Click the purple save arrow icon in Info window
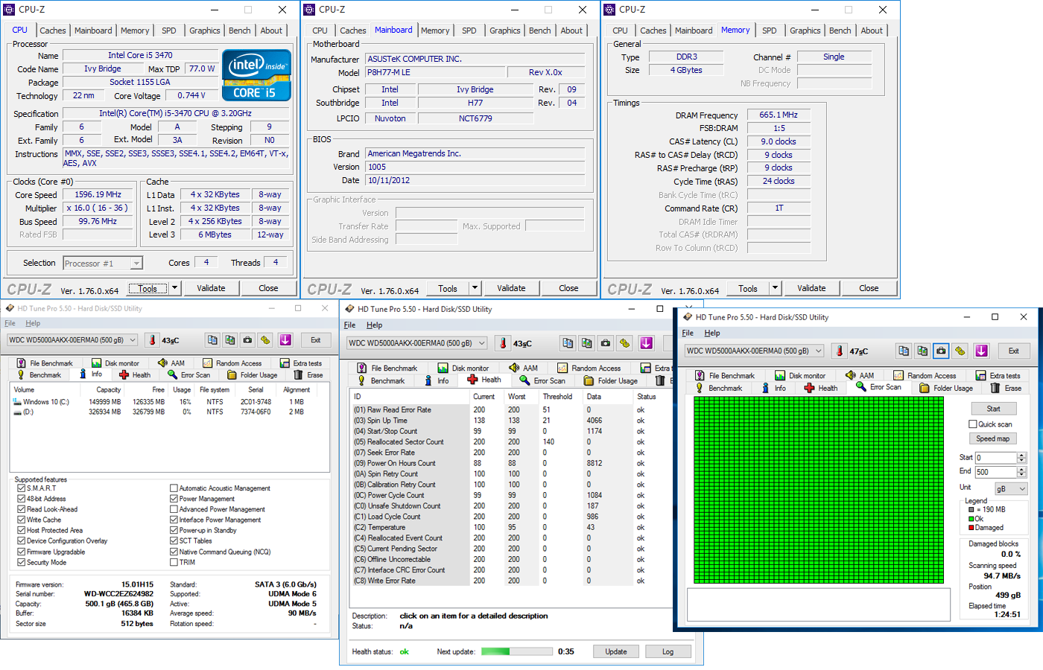The image size is (1043, 670). point(285,340)
